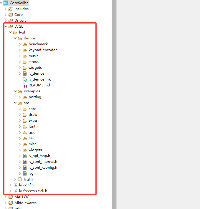The image size is (200, 209).
Task: Expand the Middlewares folder
Action: [x=6, y=203]
